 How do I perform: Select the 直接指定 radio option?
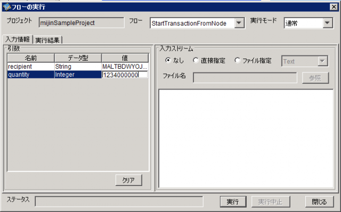[x=196, y=60]
